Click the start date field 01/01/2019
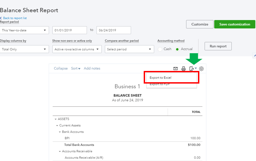256x161 pixels. pos(70,30)
